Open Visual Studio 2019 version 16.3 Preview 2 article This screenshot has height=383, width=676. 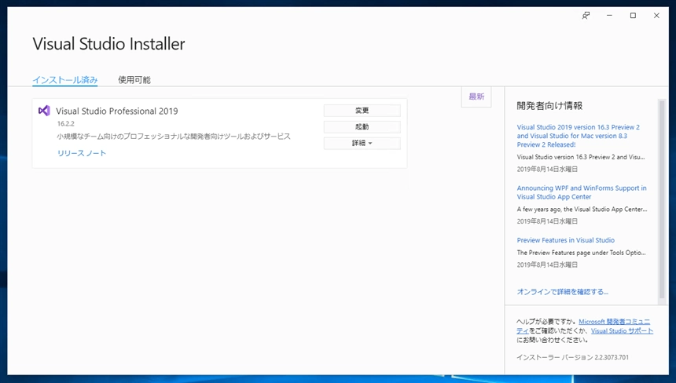click(578, 136)
